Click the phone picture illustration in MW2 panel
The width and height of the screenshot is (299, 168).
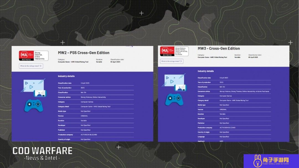(40, 93)
